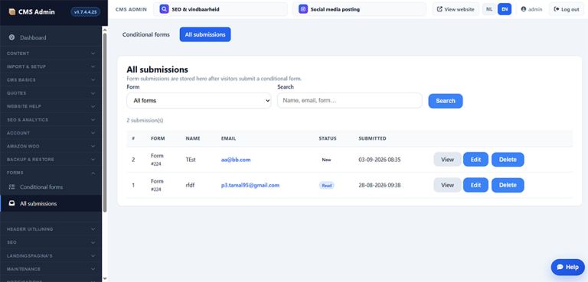Click the Social media posting icon
Screen dimensions: 588x282
tap(303, 9)
